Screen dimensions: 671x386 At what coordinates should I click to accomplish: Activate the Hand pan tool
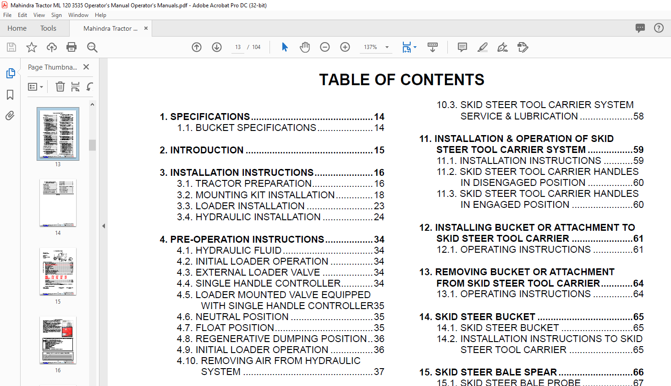coord(305,47)
